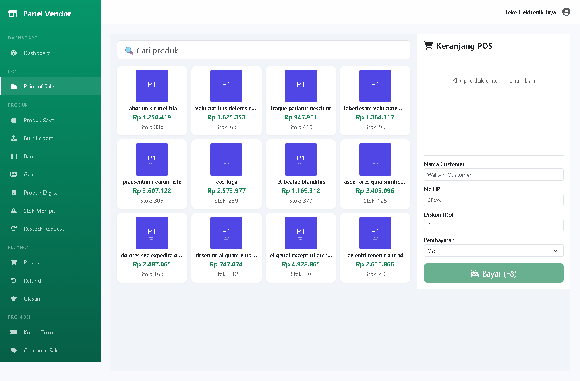The width and height of the screenshot is (580, 381).
Task: Select the itaque pariatur nesciunt product image
Action: 301,86
